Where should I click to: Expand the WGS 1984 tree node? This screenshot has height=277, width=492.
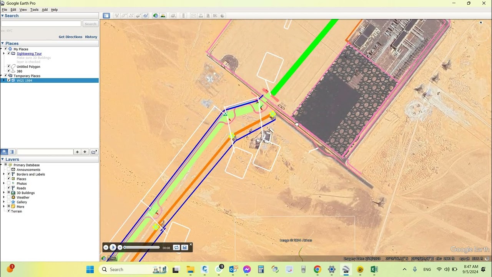[x=4, y=80]
